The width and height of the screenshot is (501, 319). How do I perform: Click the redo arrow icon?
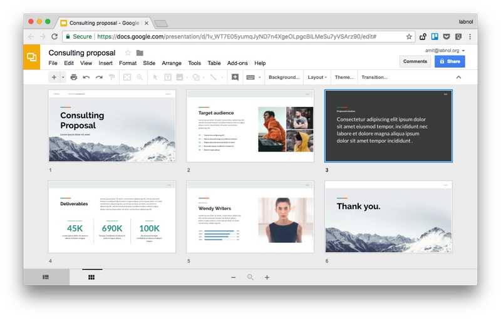click(99, 78)
